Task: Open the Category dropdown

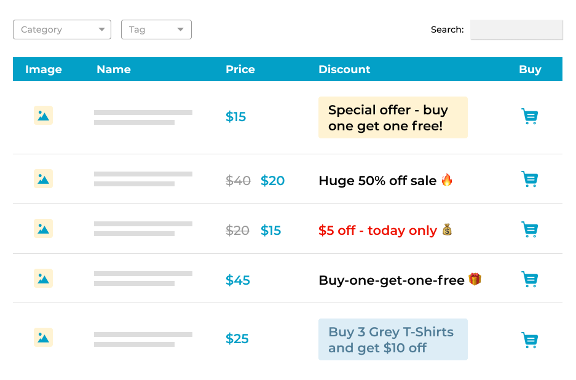Action: click(x=61, y=29)
